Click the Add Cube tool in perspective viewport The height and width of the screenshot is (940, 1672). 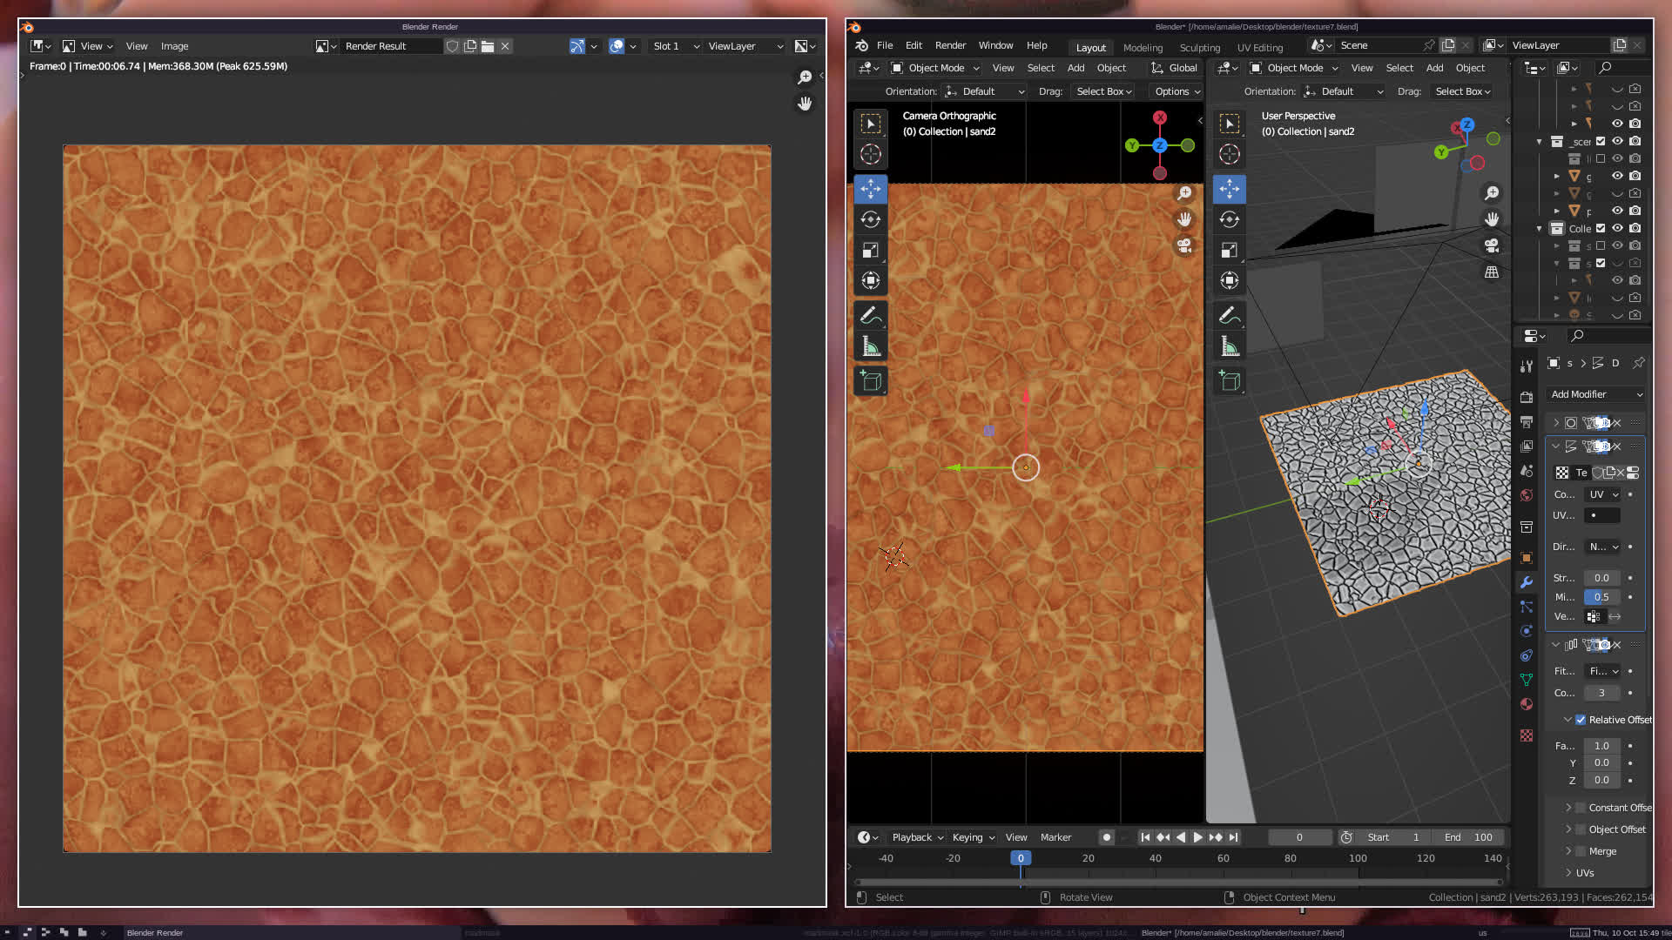click(1229, 380)
